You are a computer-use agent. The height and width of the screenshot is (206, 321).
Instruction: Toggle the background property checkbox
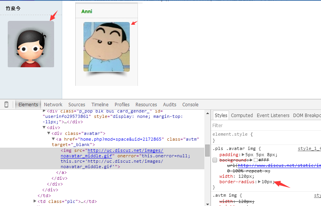pyautogui.click(x=215, y=160)
